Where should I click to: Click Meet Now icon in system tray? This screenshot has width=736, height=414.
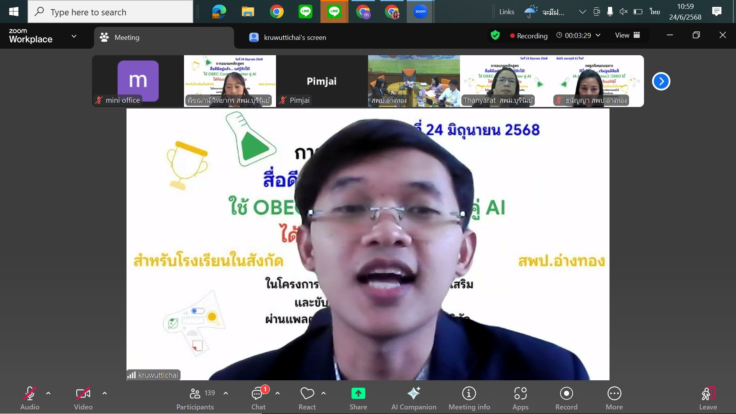[x=596, y=11]
